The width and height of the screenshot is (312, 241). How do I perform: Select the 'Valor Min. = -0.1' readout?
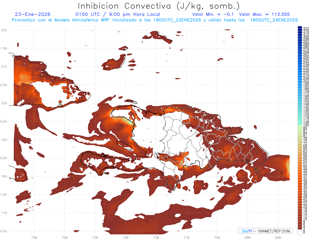[213, 14]
